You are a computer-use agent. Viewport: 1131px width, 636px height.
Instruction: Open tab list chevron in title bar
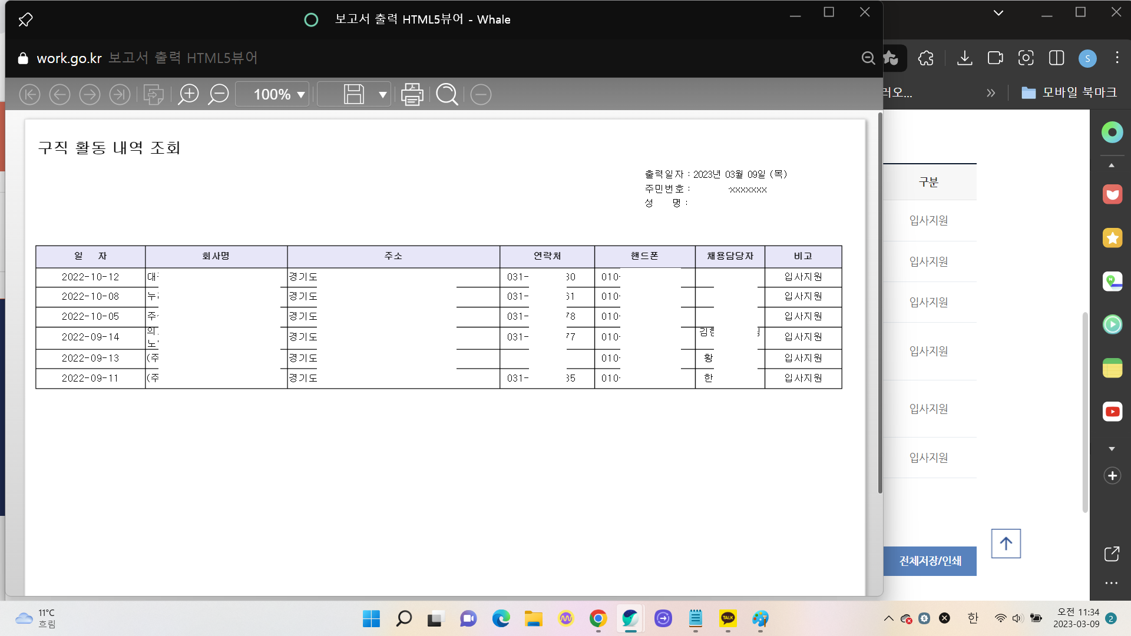[998, 12]
